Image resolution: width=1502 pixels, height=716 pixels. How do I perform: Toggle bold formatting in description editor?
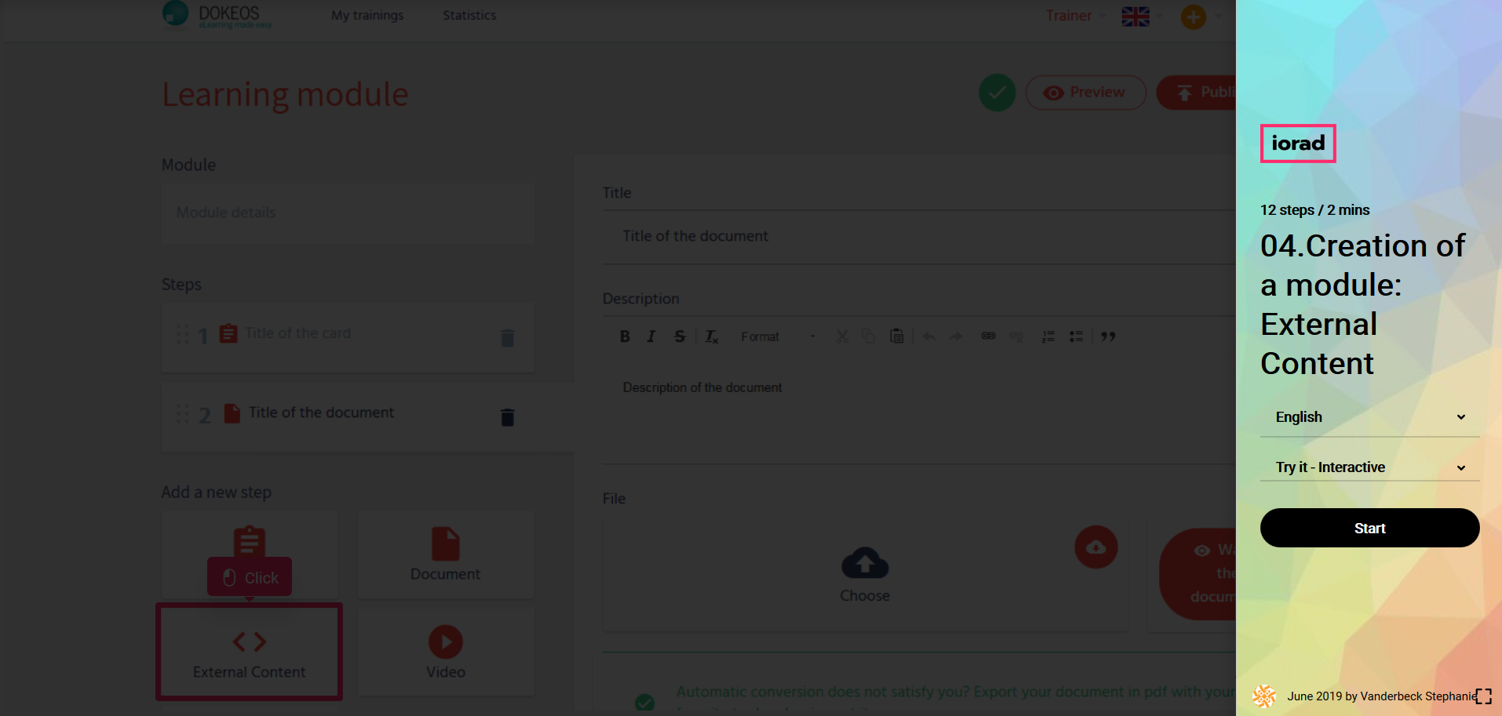pos(625,336)
